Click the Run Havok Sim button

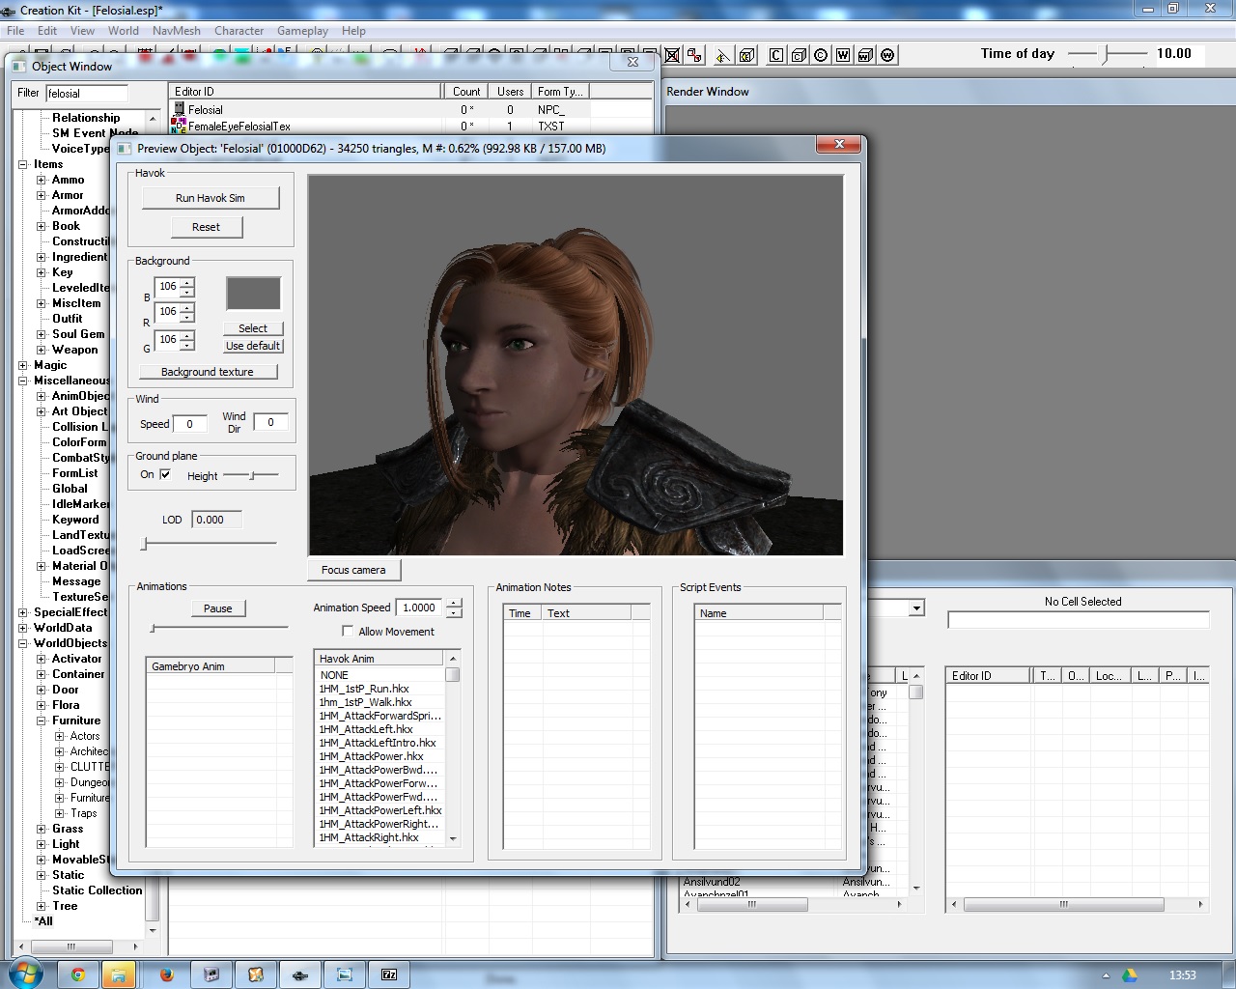click(211, 198)
